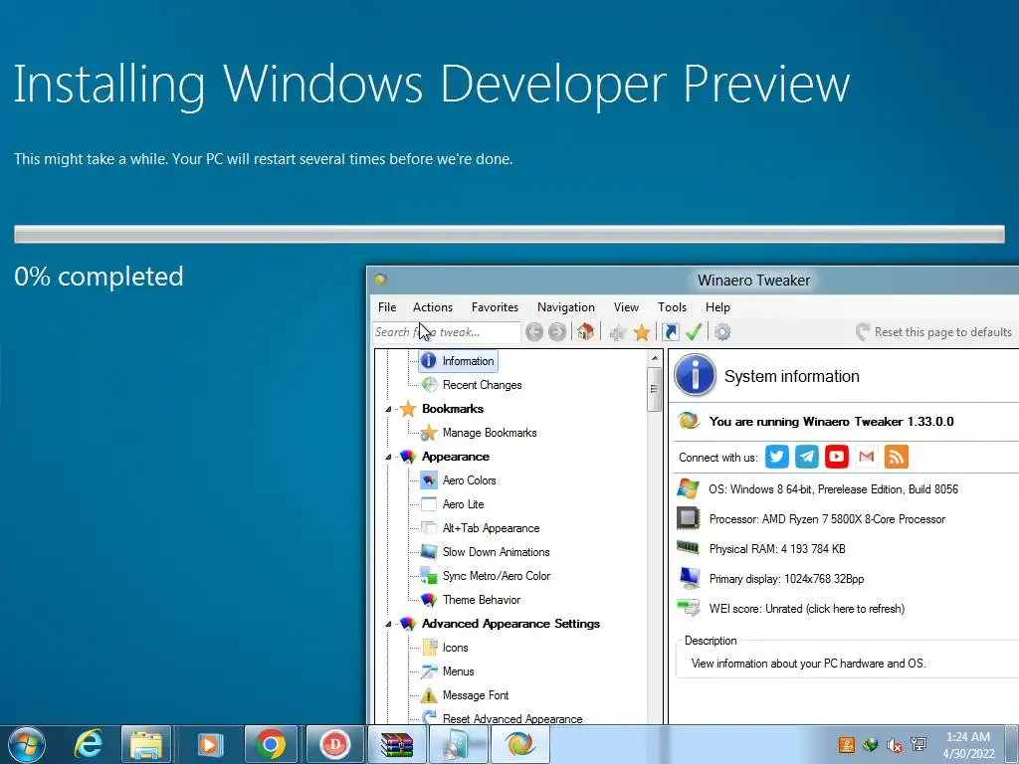The width and height of the screenshot is (1019, 764).
Task: Open the Windows Start orb
Action: [27, 744]
